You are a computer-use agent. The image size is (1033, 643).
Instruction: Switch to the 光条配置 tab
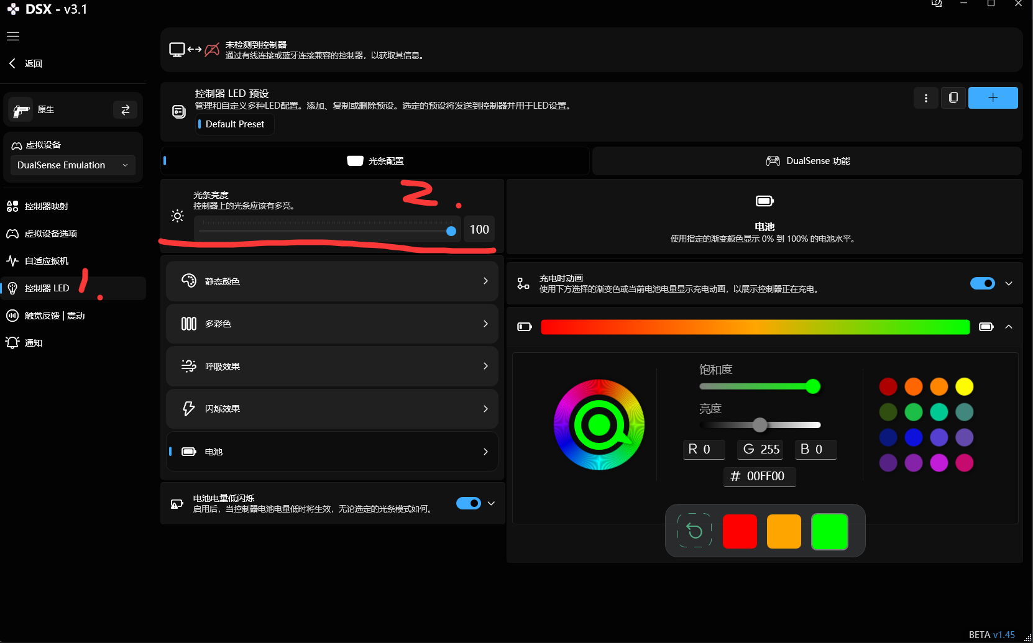click(375, 161)
